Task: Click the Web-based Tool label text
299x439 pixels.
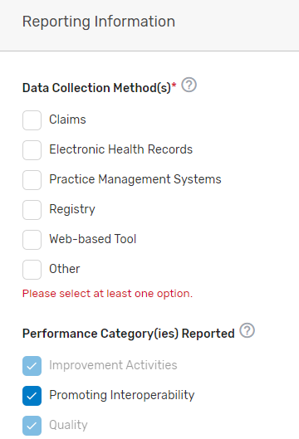Action: [93, 239]
